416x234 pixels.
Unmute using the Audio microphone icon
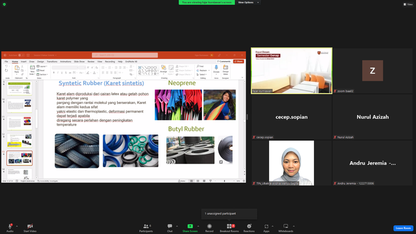coord(10,226)
